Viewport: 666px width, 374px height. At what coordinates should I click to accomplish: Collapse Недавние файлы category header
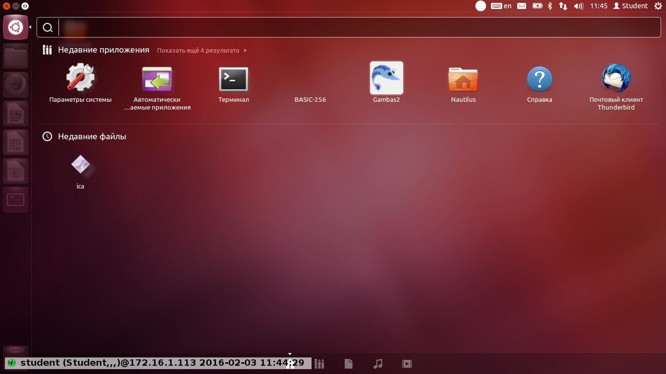click(92, 136)
